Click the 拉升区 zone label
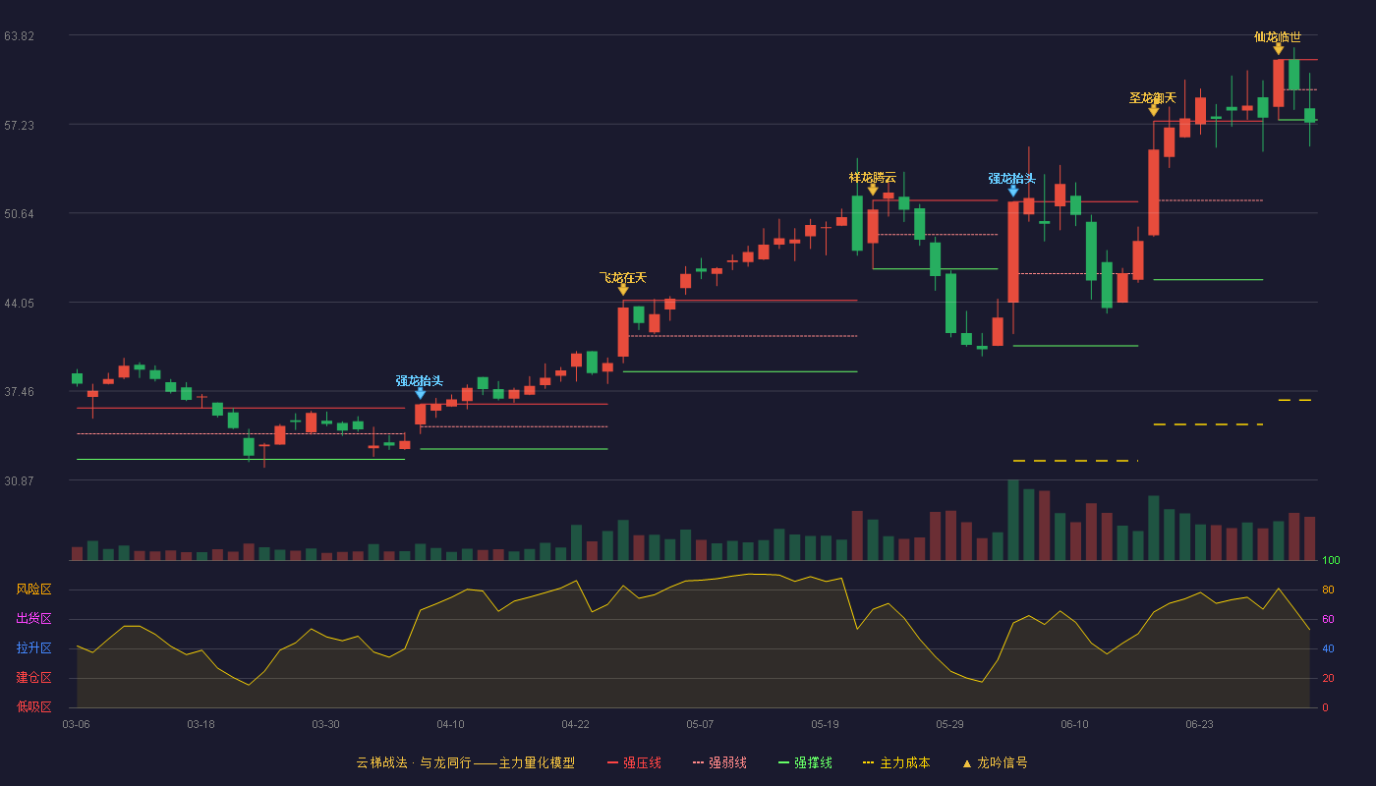 33,648
